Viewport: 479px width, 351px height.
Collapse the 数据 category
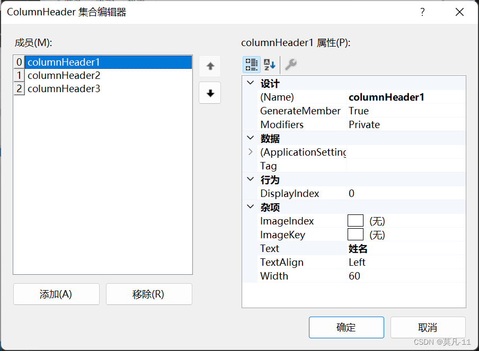(x=250, y=138)
